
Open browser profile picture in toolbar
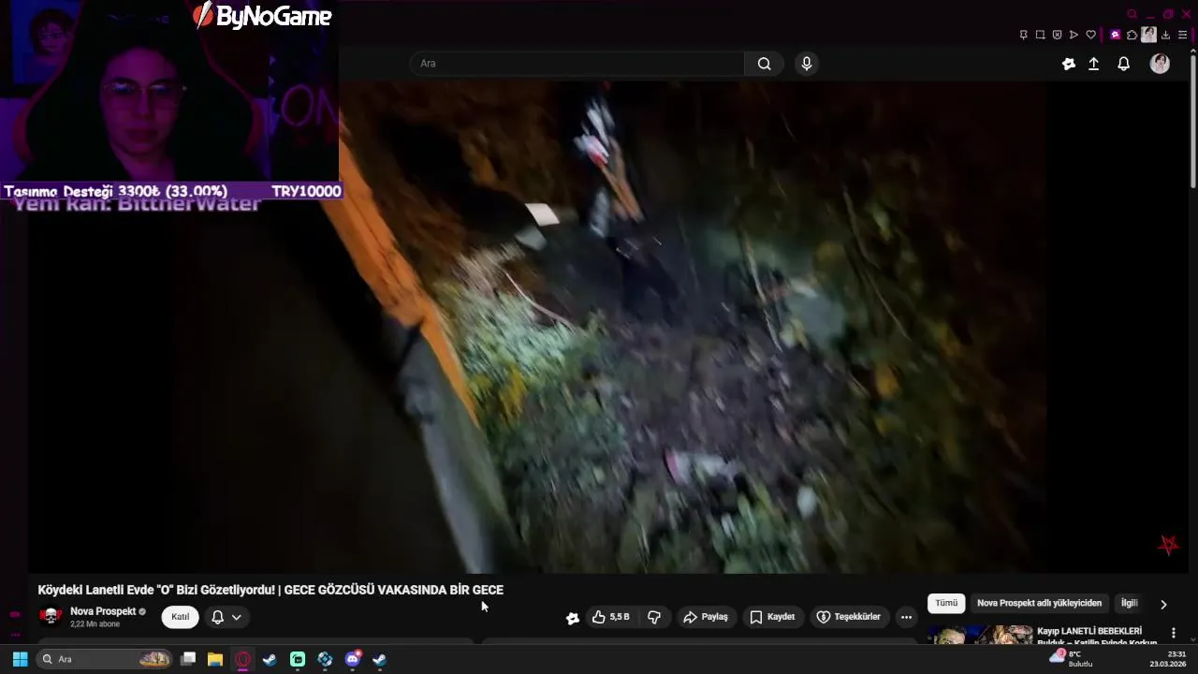1148,35
